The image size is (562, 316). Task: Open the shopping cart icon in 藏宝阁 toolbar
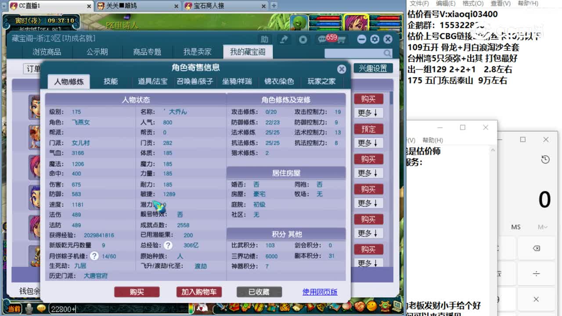[342, 39]
